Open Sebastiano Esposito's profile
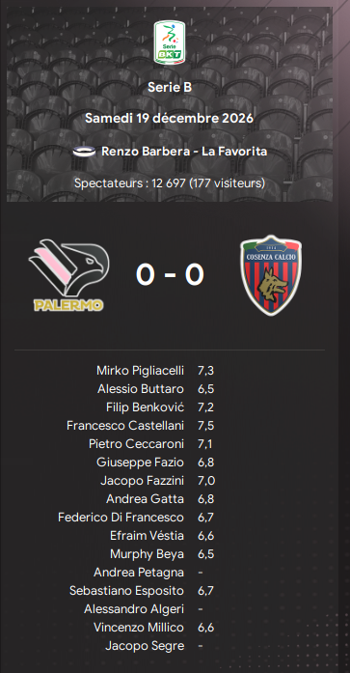The width and height of the screenshot is (350, 673). click(127, 591)
